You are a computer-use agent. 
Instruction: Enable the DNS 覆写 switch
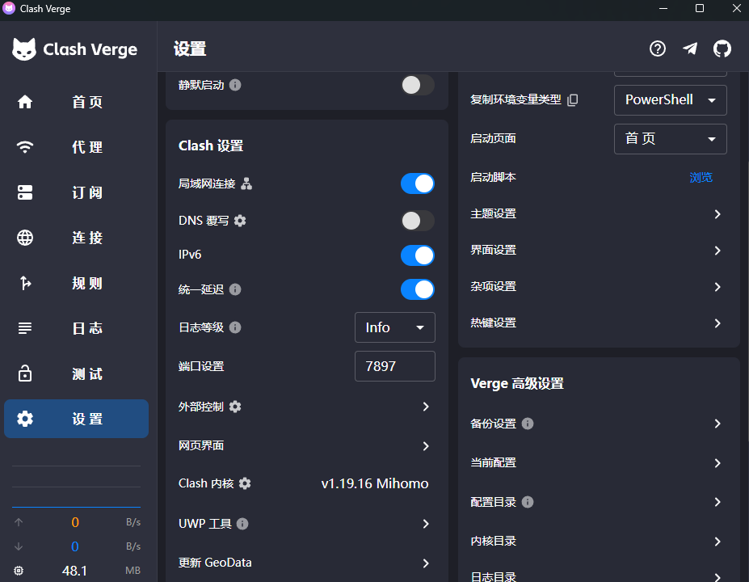pyautogui.click(x=418, y=221)
